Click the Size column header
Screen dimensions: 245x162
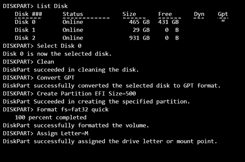point(129,14)
